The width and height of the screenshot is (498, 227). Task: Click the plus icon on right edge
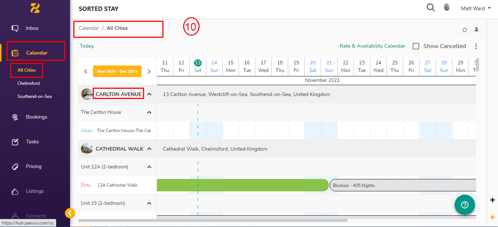point(493,200)
